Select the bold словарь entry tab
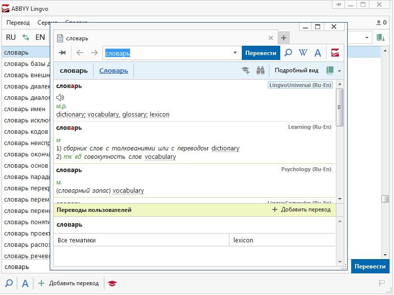Screen dimensions: 394x295 pos(73,71)
